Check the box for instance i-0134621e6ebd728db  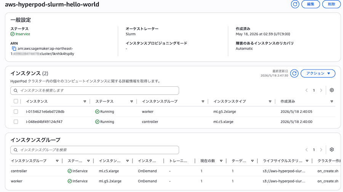(x=16, y=111)
